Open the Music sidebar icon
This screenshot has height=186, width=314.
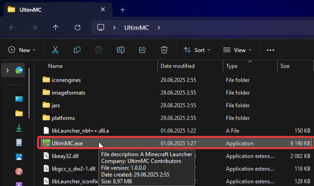(19, 172)
